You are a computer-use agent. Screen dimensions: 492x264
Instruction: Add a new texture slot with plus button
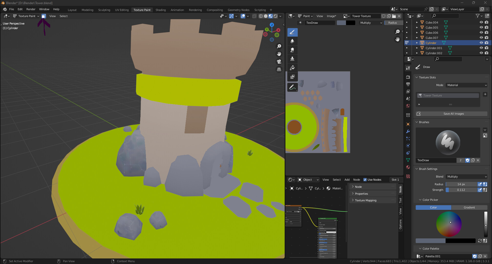pyautogui.click(x=485, y=94)
